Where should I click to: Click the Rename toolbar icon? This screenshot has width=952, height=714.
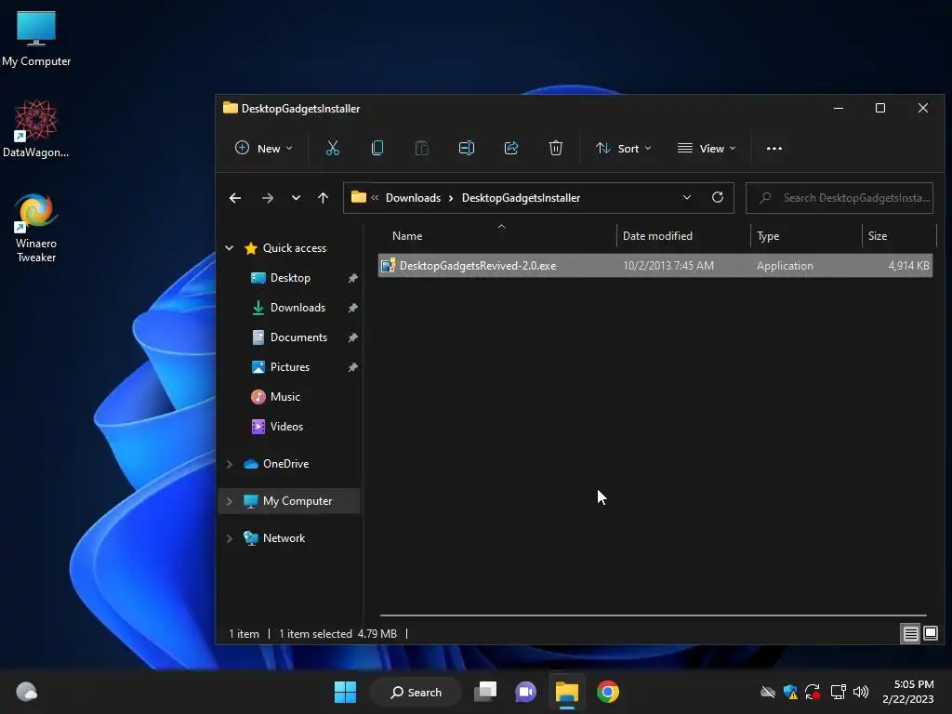[x=467, y=148]
